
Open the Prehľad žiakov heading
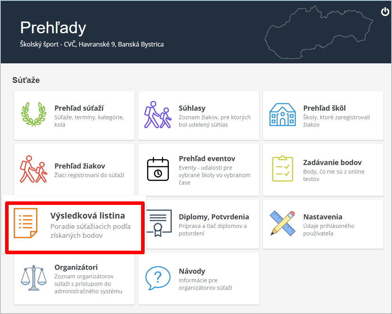[x=80, y=166]
